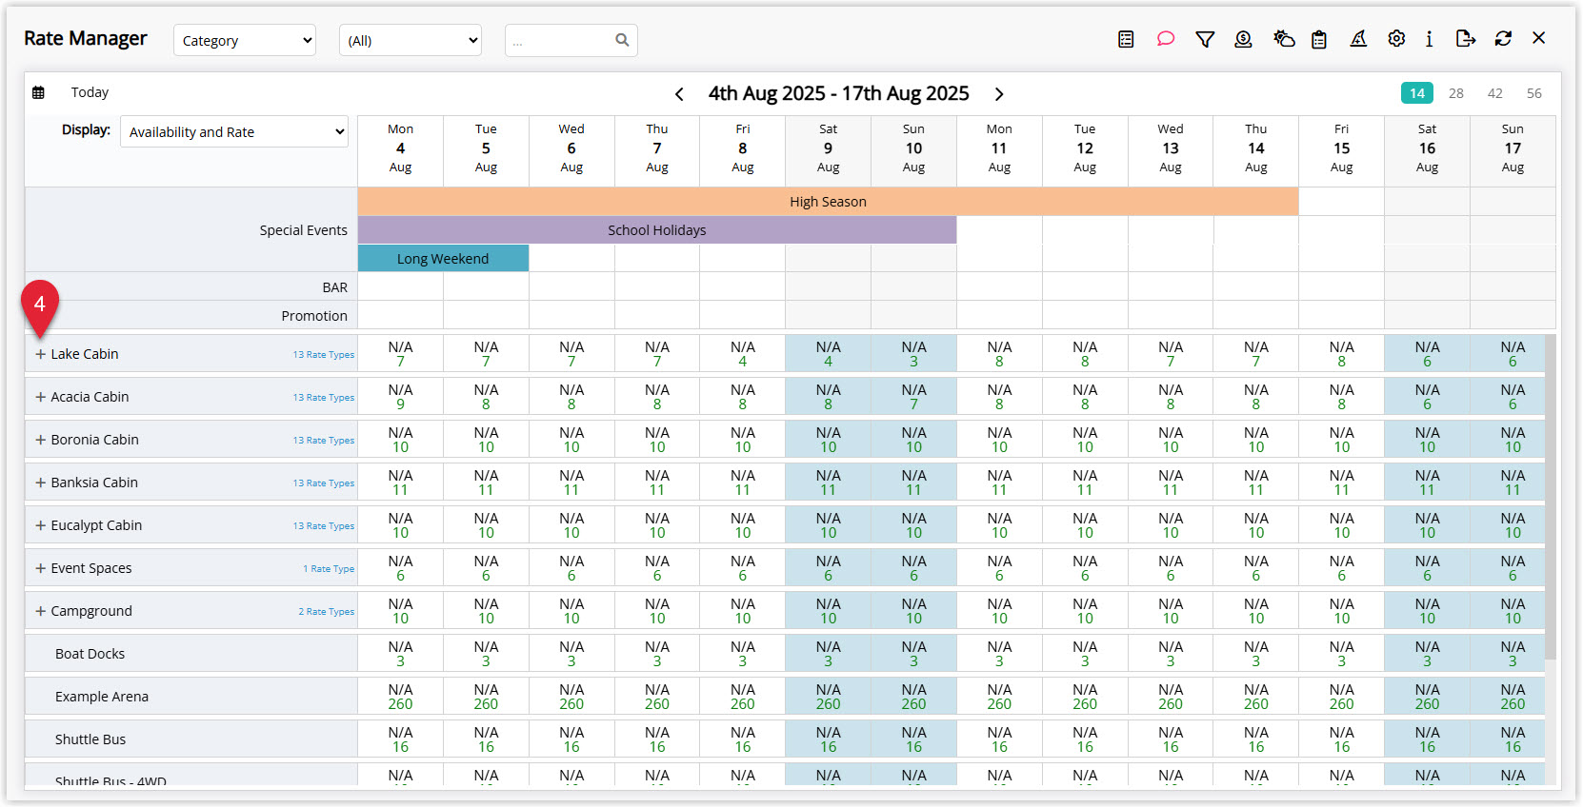Click Campground cell for Thu 14 Aug
This screenshot has width=1583, height=808.
pyautogui.click(x=1256, y=611)
